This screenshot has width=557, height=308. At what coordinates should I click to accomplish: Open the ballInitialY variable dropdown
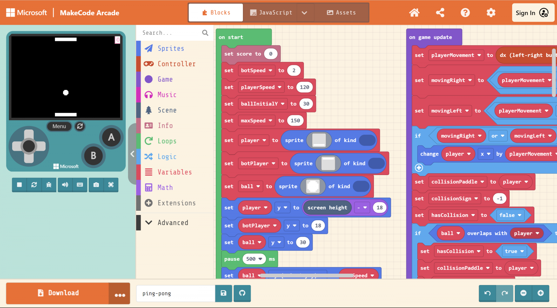[263, 104]
